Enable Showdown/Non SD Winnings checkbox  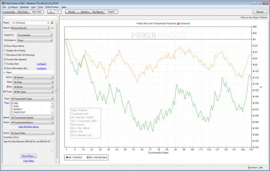tap(5, 55)
